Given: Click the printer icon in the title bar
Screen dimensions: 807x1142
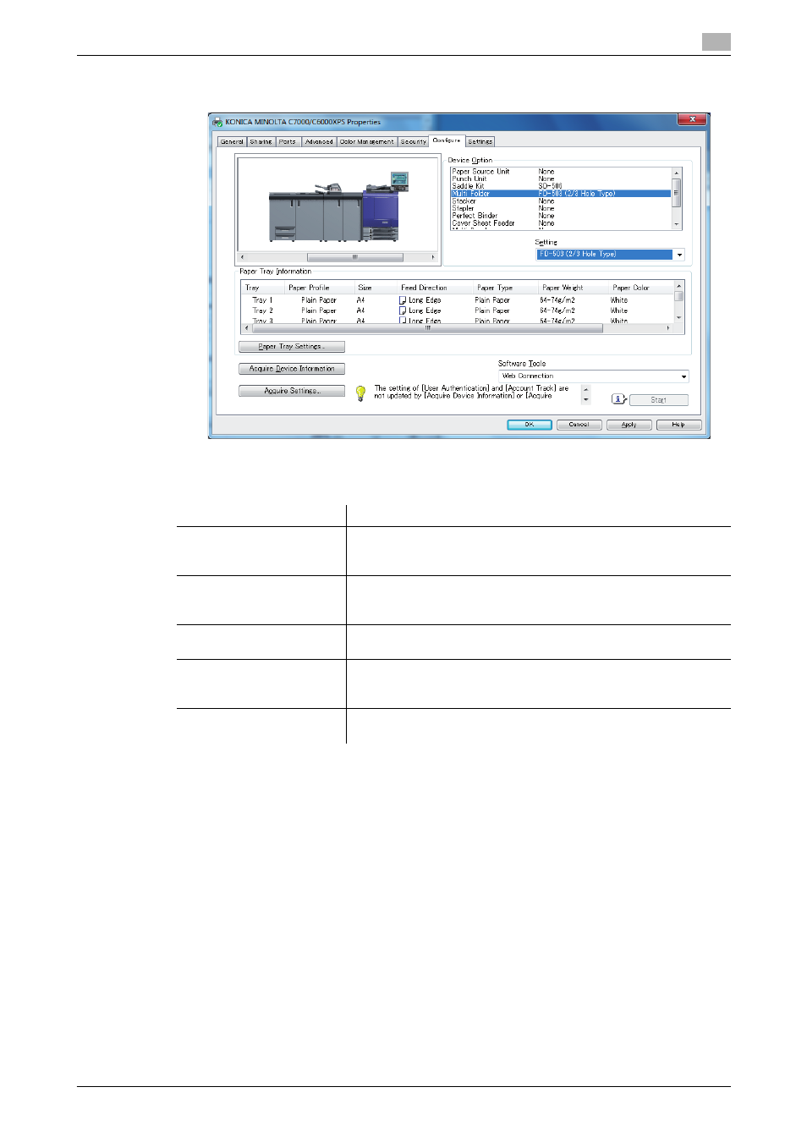Looking at the screenshot, I should coord(217,122).
